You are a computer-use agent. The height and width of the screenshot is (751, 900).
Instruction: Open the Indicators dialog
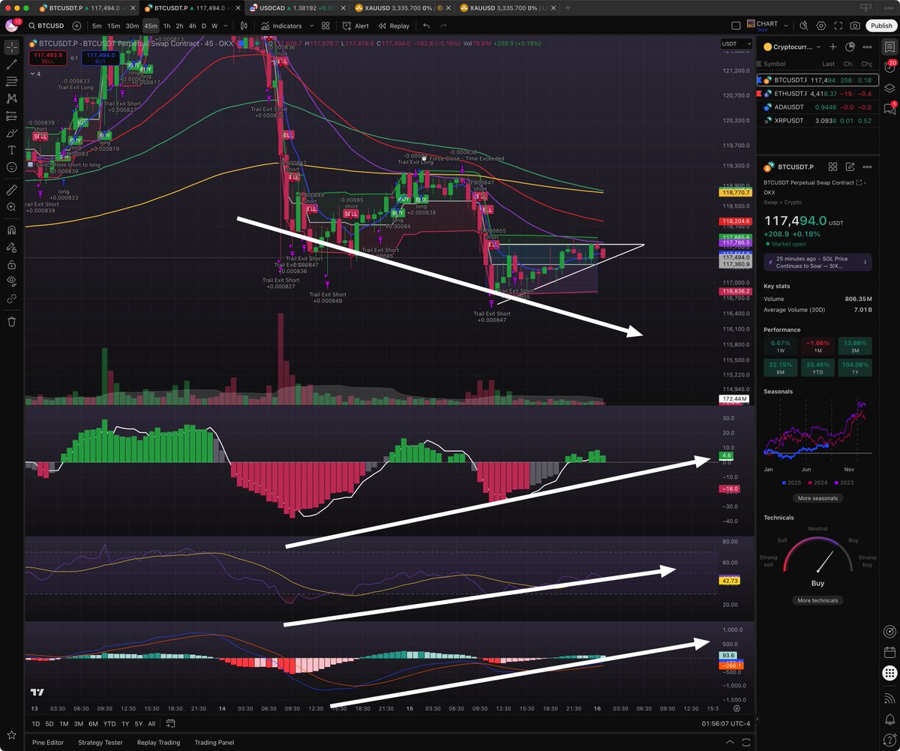(x=282, y=26)
